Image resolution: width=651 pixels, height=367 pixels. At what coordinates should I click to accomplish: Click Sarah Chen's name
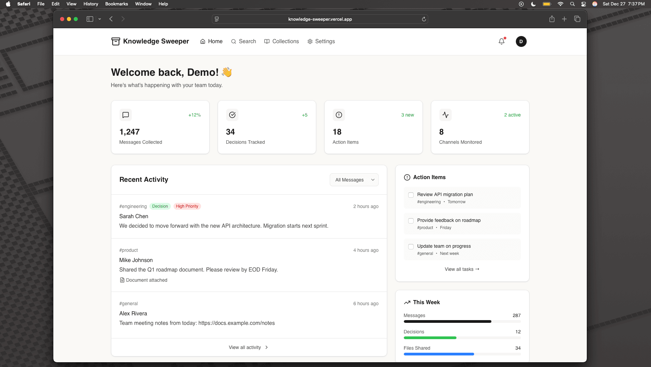(x=133, y=216)
